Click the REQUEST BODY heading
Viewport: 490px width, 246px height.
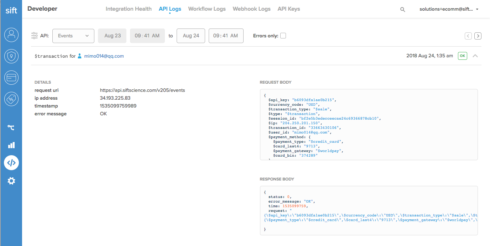tap(276, 82)
